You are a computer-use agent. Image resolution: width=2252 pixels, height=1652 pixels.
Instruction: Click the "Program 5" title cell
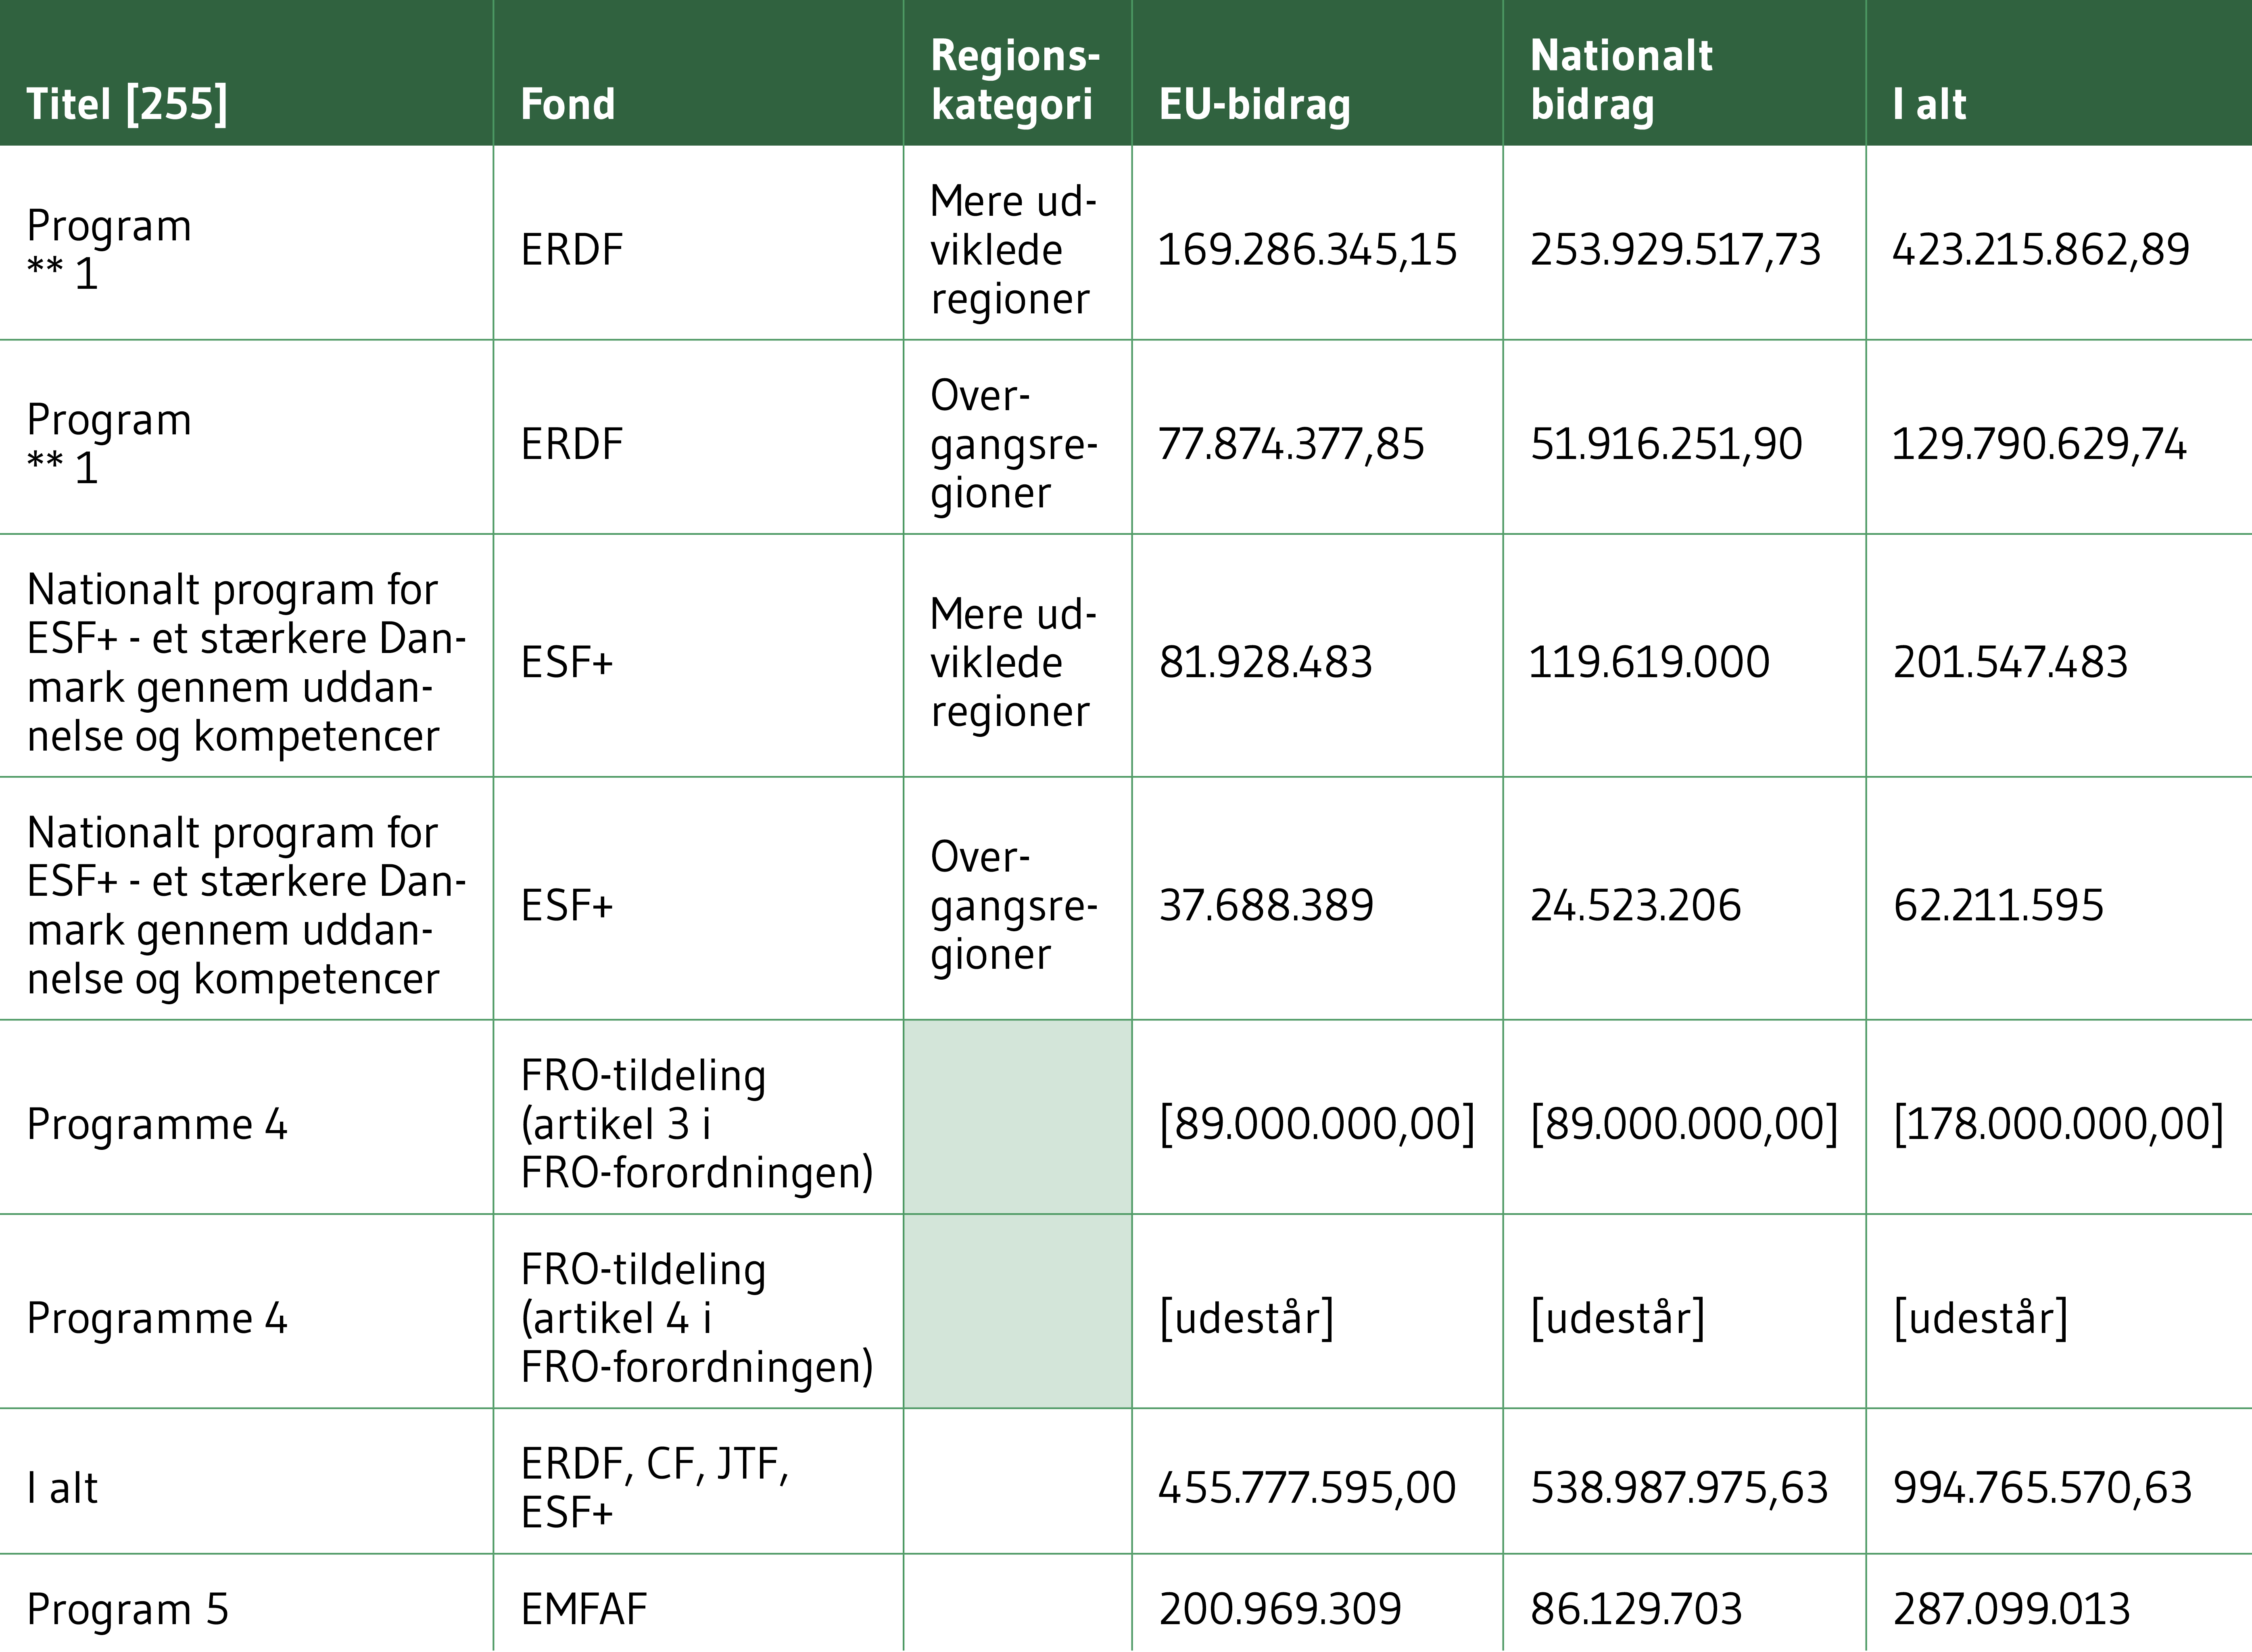click(x=128, y=1609)
